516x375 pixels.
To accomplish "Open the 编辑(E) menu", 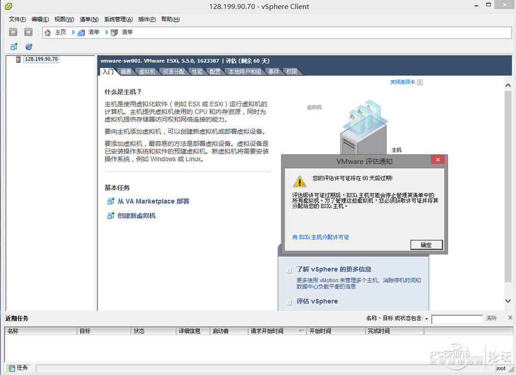I will click(40, 19).
